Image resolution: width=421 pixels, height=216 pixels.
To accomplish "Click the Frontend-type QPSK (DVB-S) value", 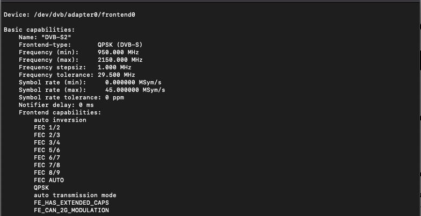I will tap(120, 45).
